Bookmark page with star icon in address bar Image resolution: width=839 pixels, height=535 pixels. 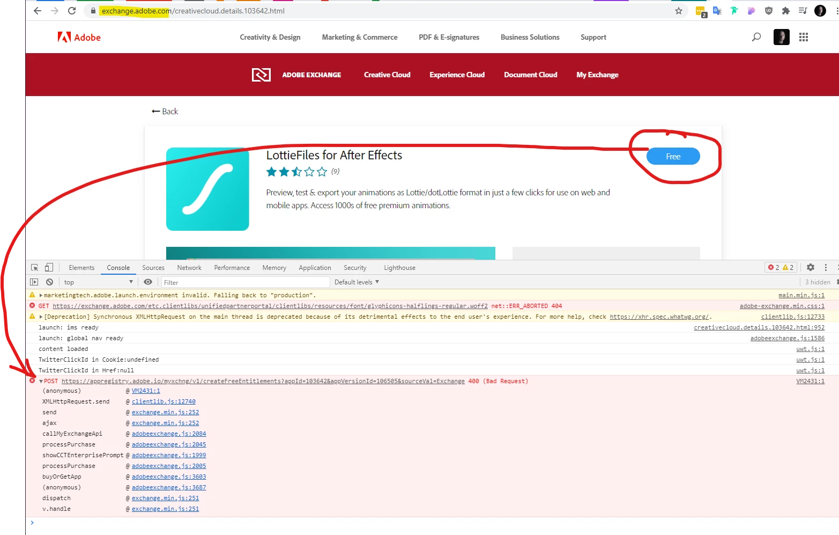[679, 11]
